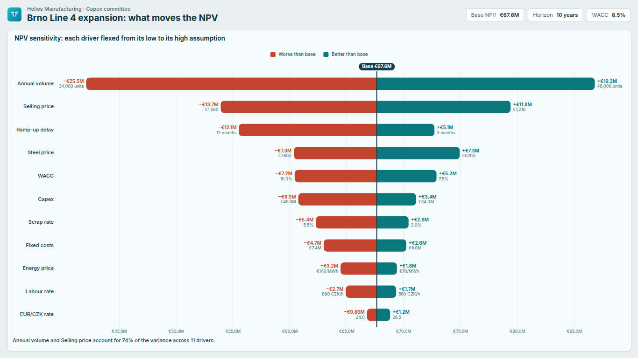This screenshot has height=358, width=638.
Task: Click the 'Ramp-up delay' row label
Action: pos(35,130)
